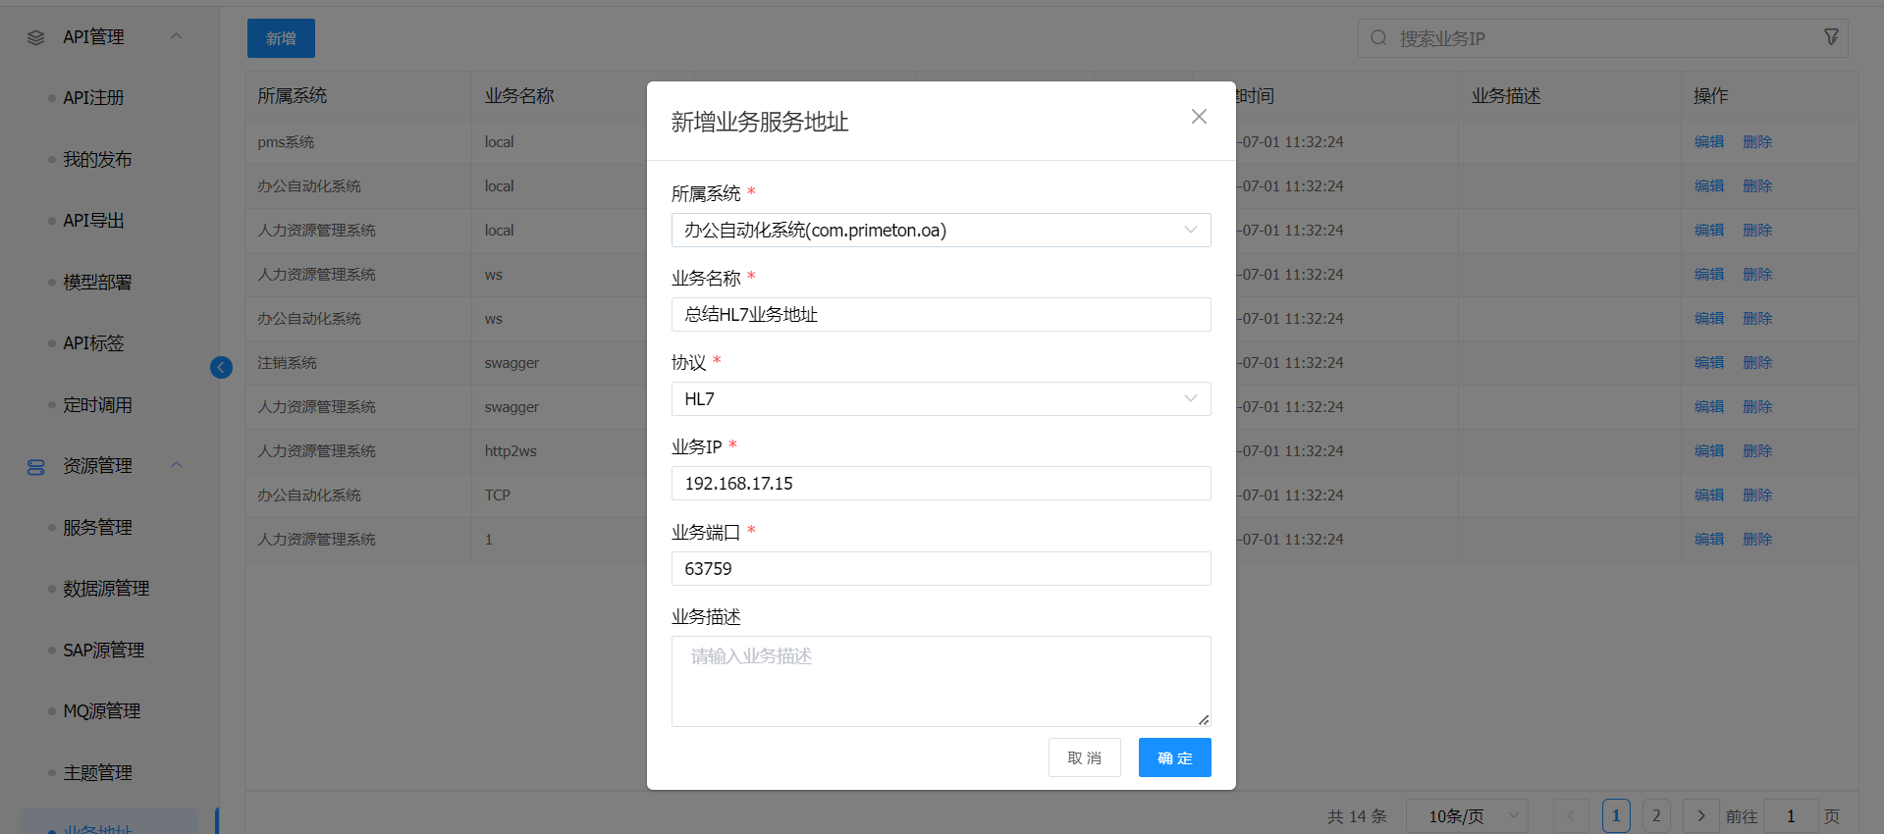The width and height of the screenshot is (1884, 834).
Task: Click the API管理 stack icon
Action: point(36,37)
